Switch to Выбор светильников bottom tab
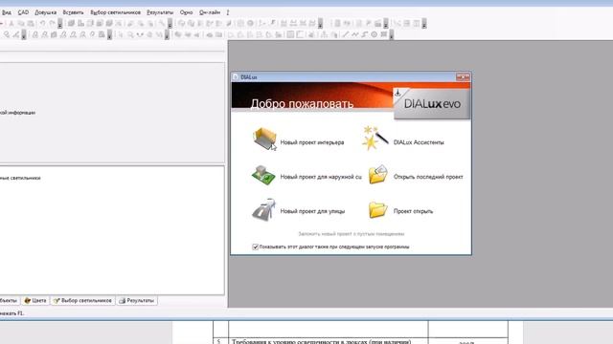Viewport: 613px width, 344px height. tap(83, 300)
